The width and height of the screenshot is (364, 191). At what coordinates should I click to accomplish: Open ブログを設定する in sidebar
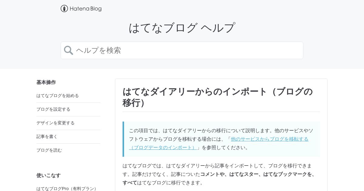(x=53, y=109)
